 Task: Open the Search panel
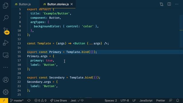tap(5, 18)
